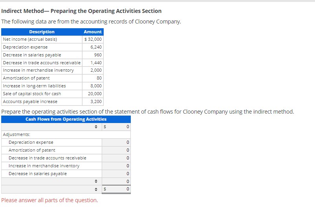The width and height of the screenshot is (315, 210).
Task: Click the amount field for Depreciation expense
Action: [116, 142]
